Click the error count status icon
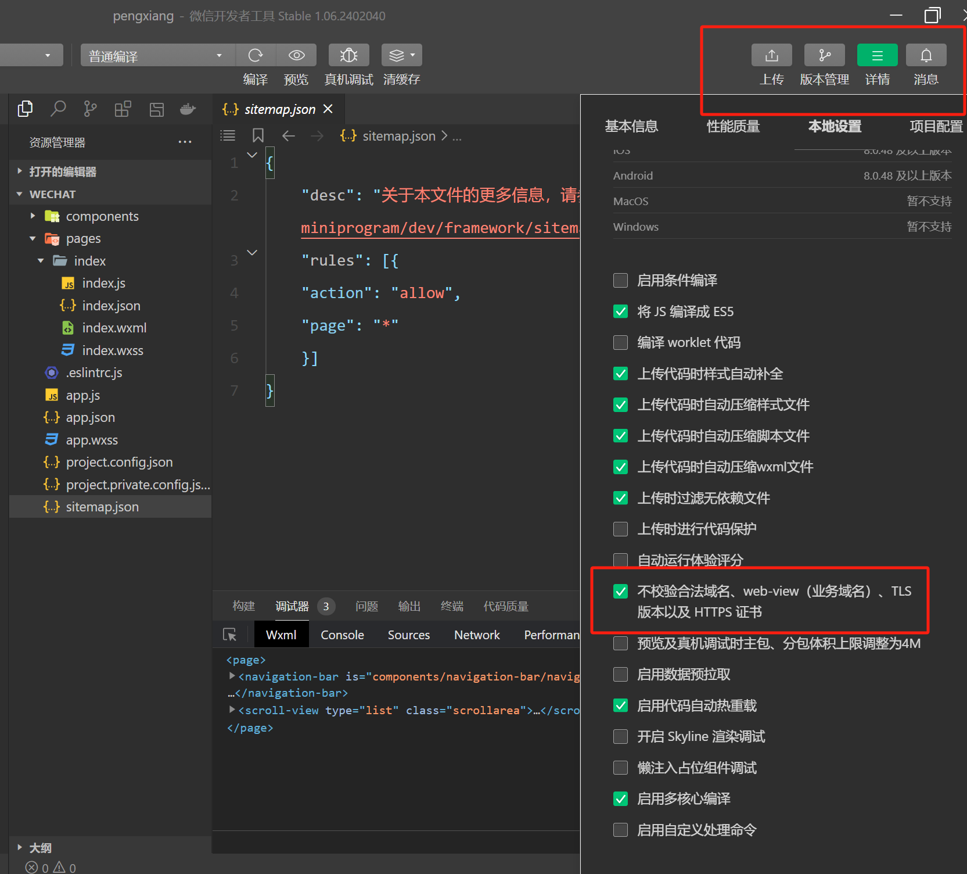 click(31, 868)
